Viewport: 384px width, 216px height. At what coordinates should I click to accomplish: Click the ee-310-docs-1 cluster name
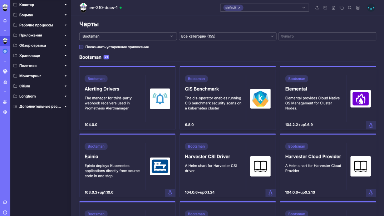(103, 8)
